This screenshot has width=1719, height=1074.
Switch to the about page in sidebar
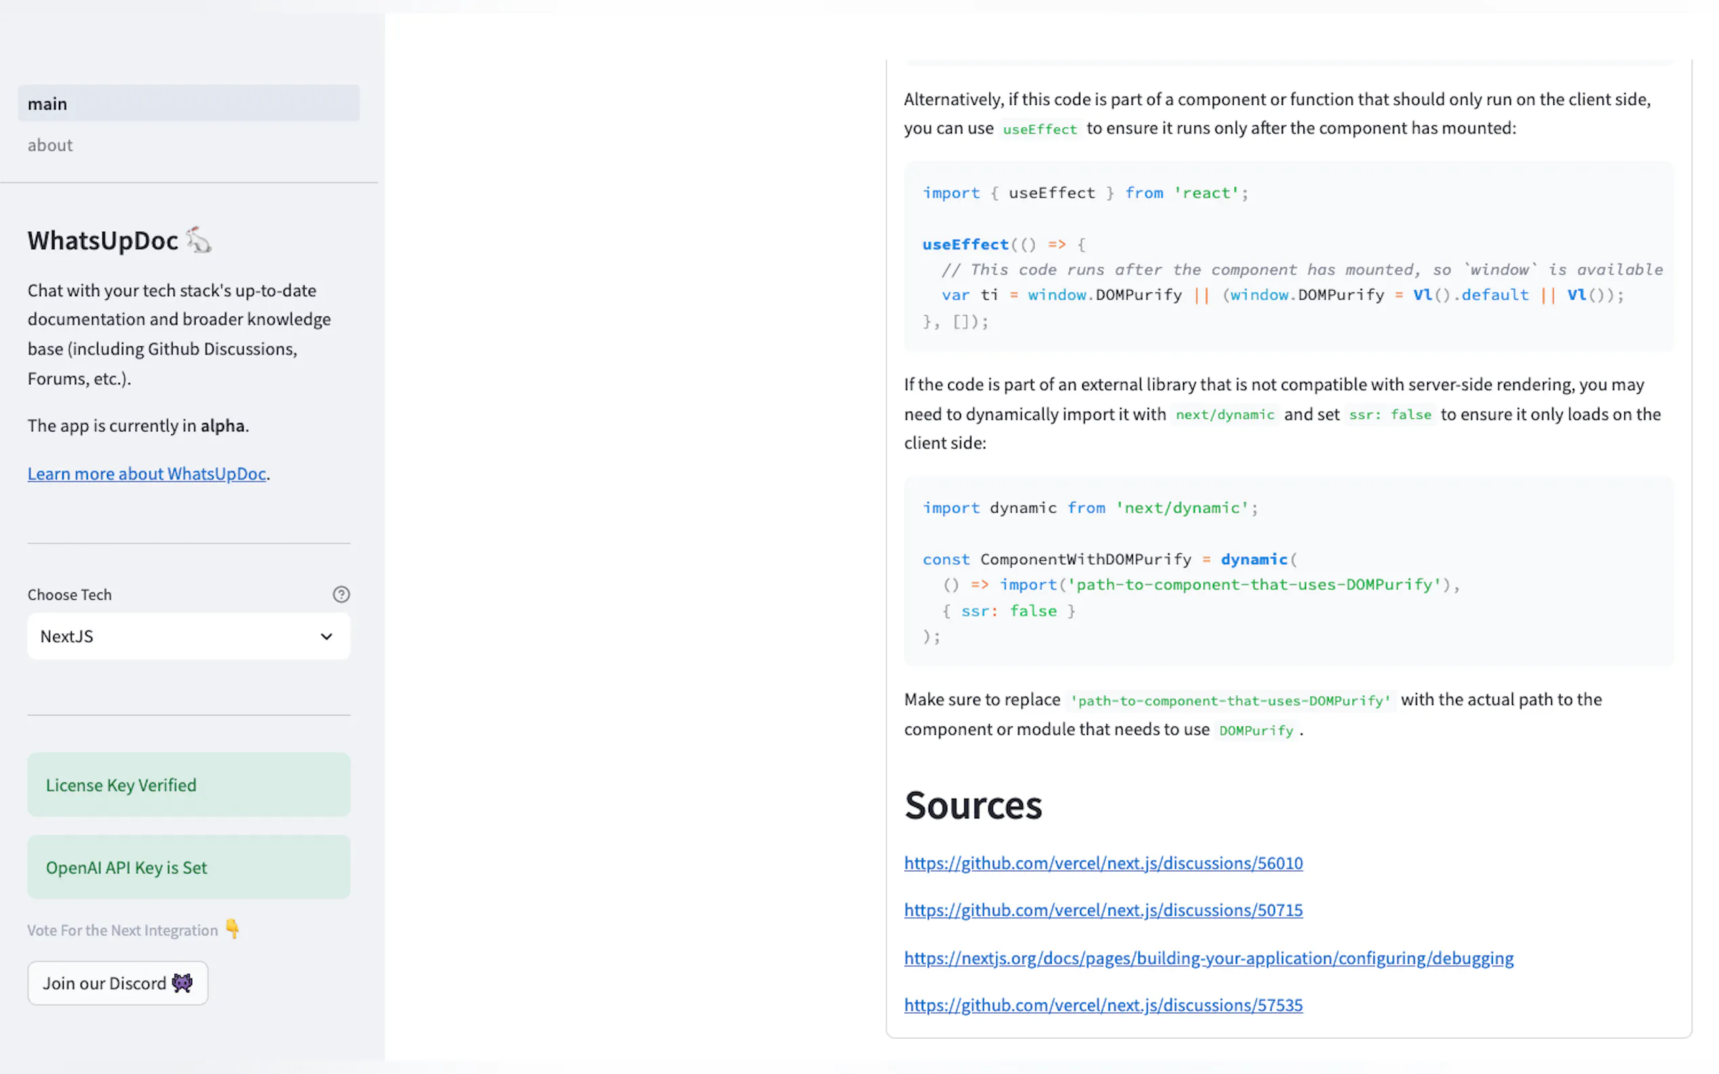pos(50,145)
